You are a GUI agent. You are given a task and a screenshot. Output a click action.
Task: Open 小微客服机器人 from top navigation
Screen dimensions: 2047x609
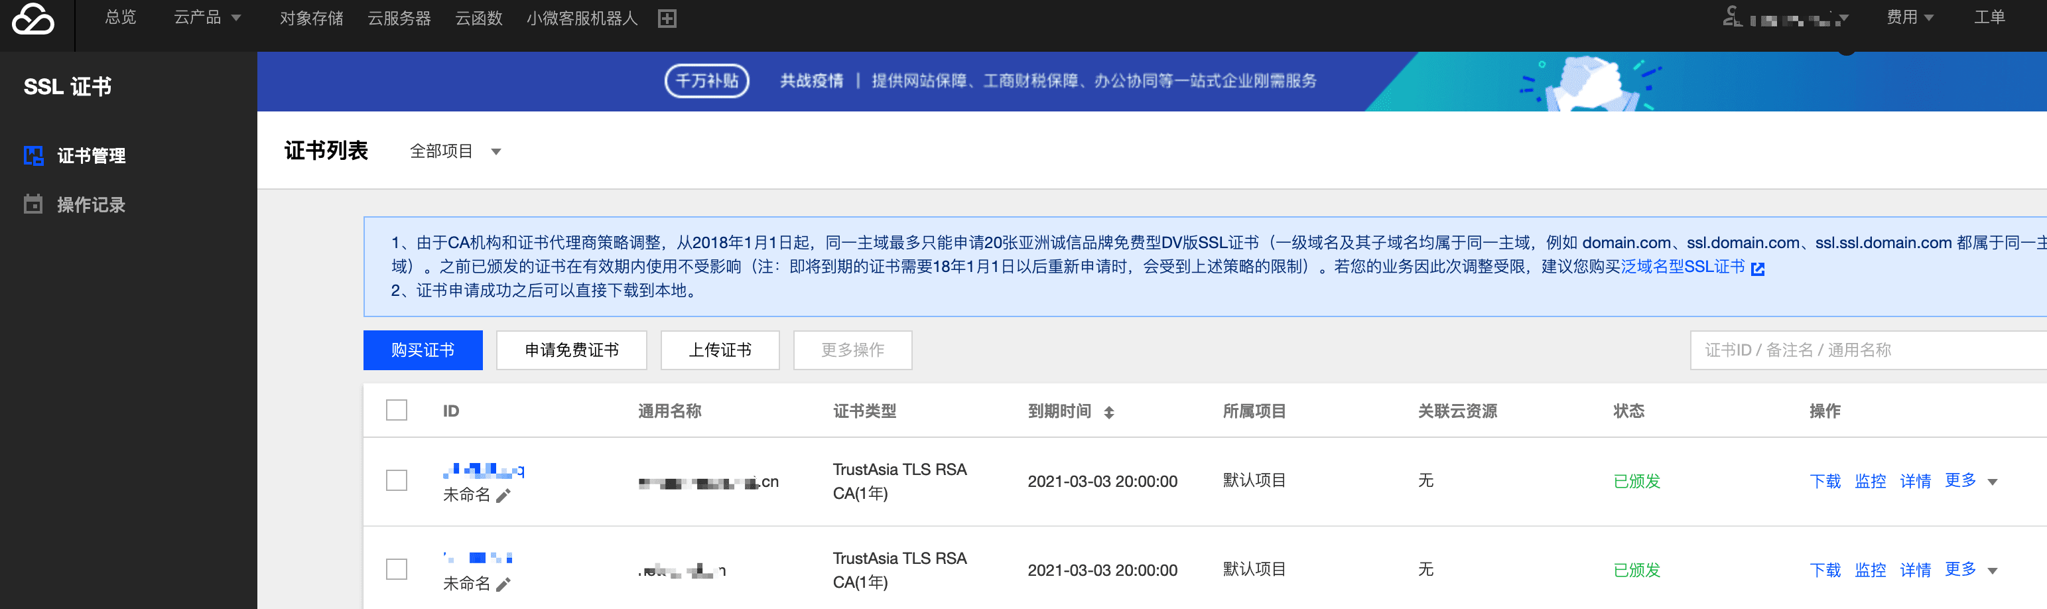(582, 19)
